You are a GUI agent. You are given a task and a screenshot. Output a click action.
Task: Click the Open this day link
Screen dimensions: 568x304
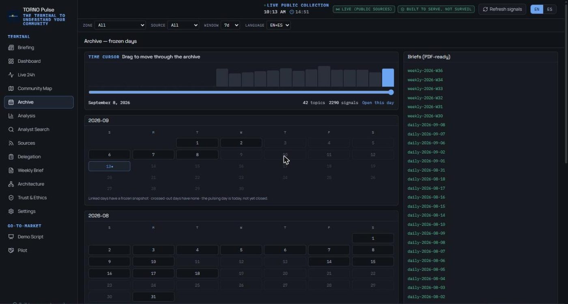(x=378, y=103)
